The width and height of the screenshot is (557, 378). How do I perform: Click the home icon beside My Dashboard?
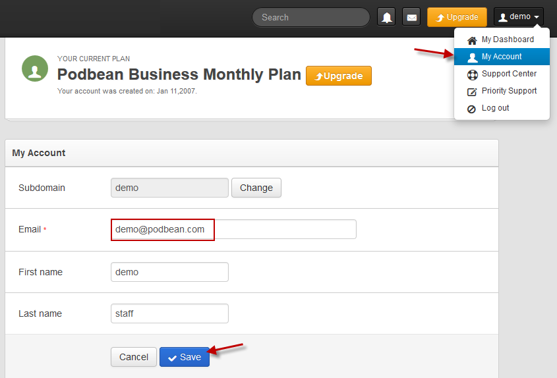(472, 40)
